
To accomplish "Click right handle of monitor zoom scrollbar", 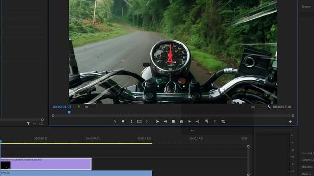I will click(293, 116).
